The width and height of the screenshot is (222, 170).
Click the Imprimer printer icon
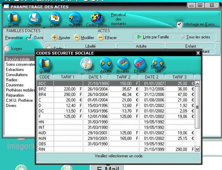click(34, 18)
